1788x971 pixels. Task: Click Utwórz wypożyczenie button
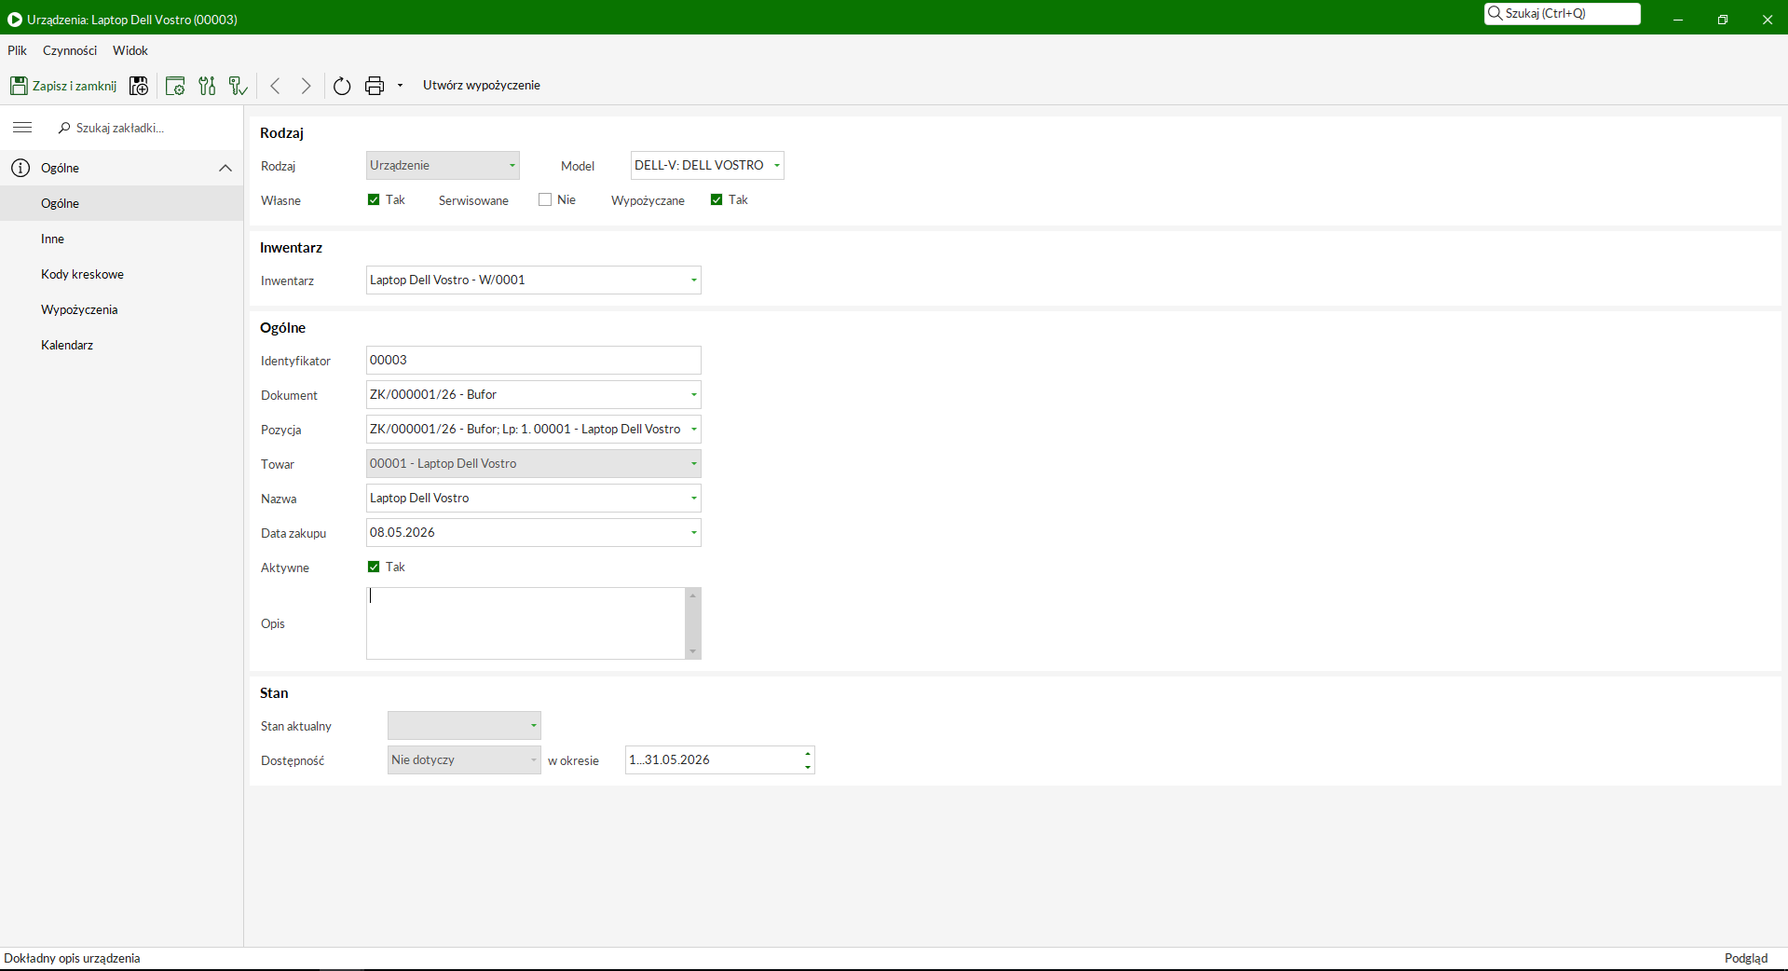point(482,86)
